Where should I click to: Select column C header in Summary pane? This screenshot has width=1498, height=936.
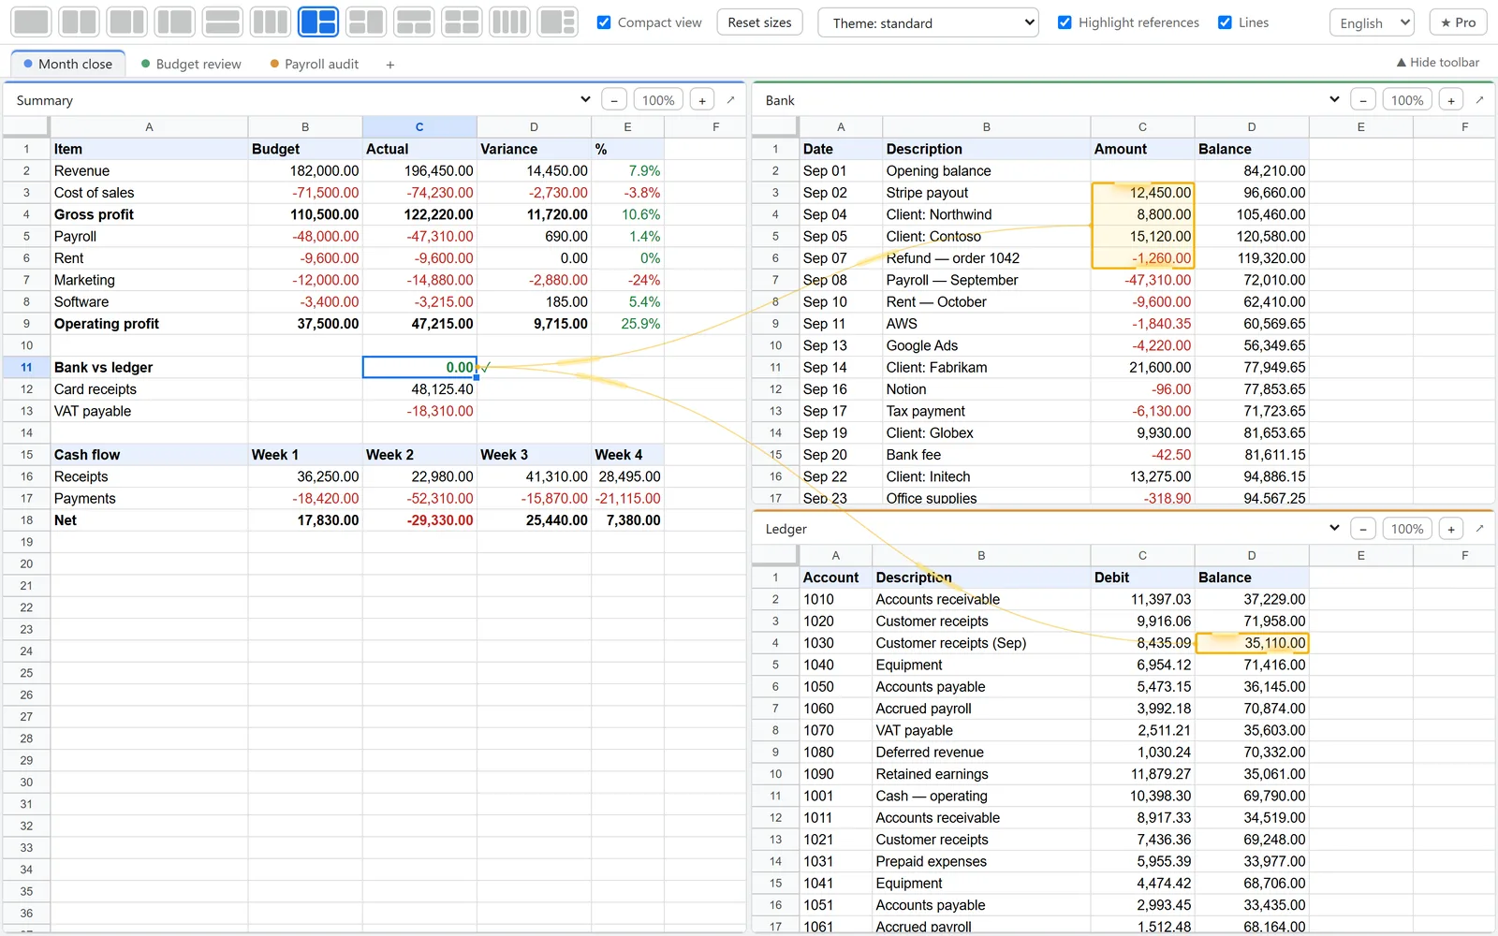(x=419, y=126)
